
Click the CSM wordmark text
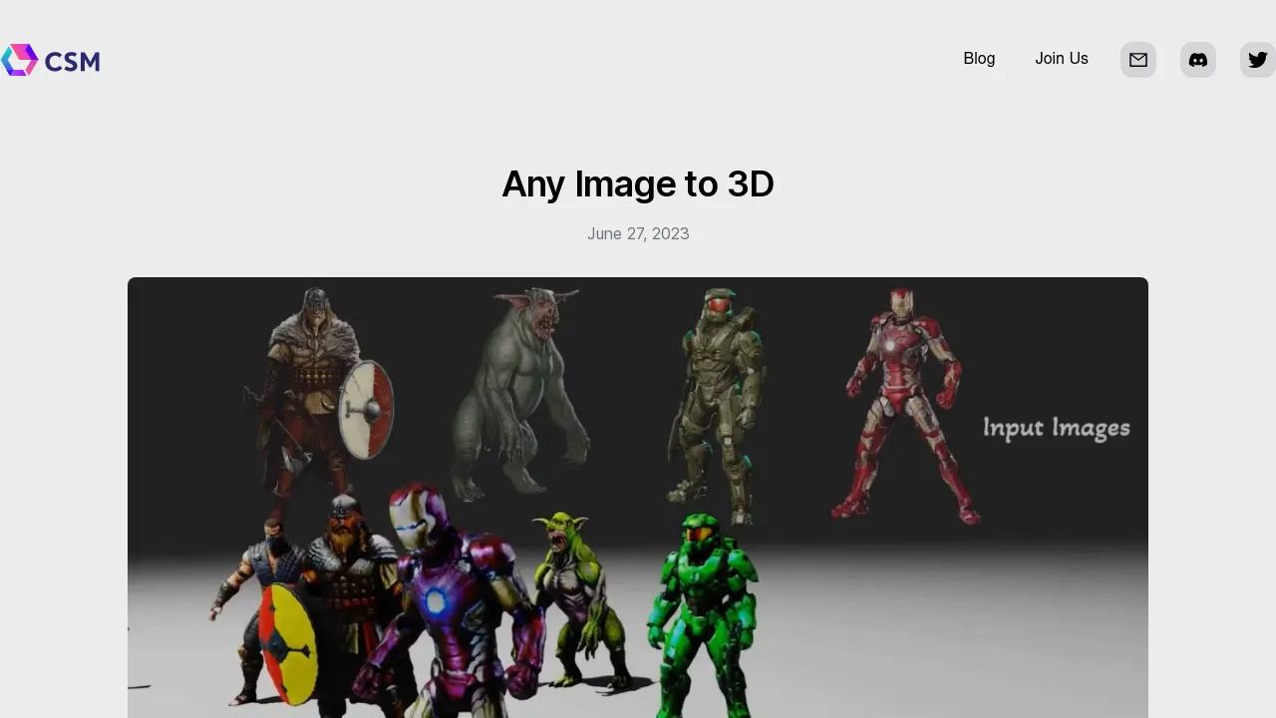(x=73, y=62)
